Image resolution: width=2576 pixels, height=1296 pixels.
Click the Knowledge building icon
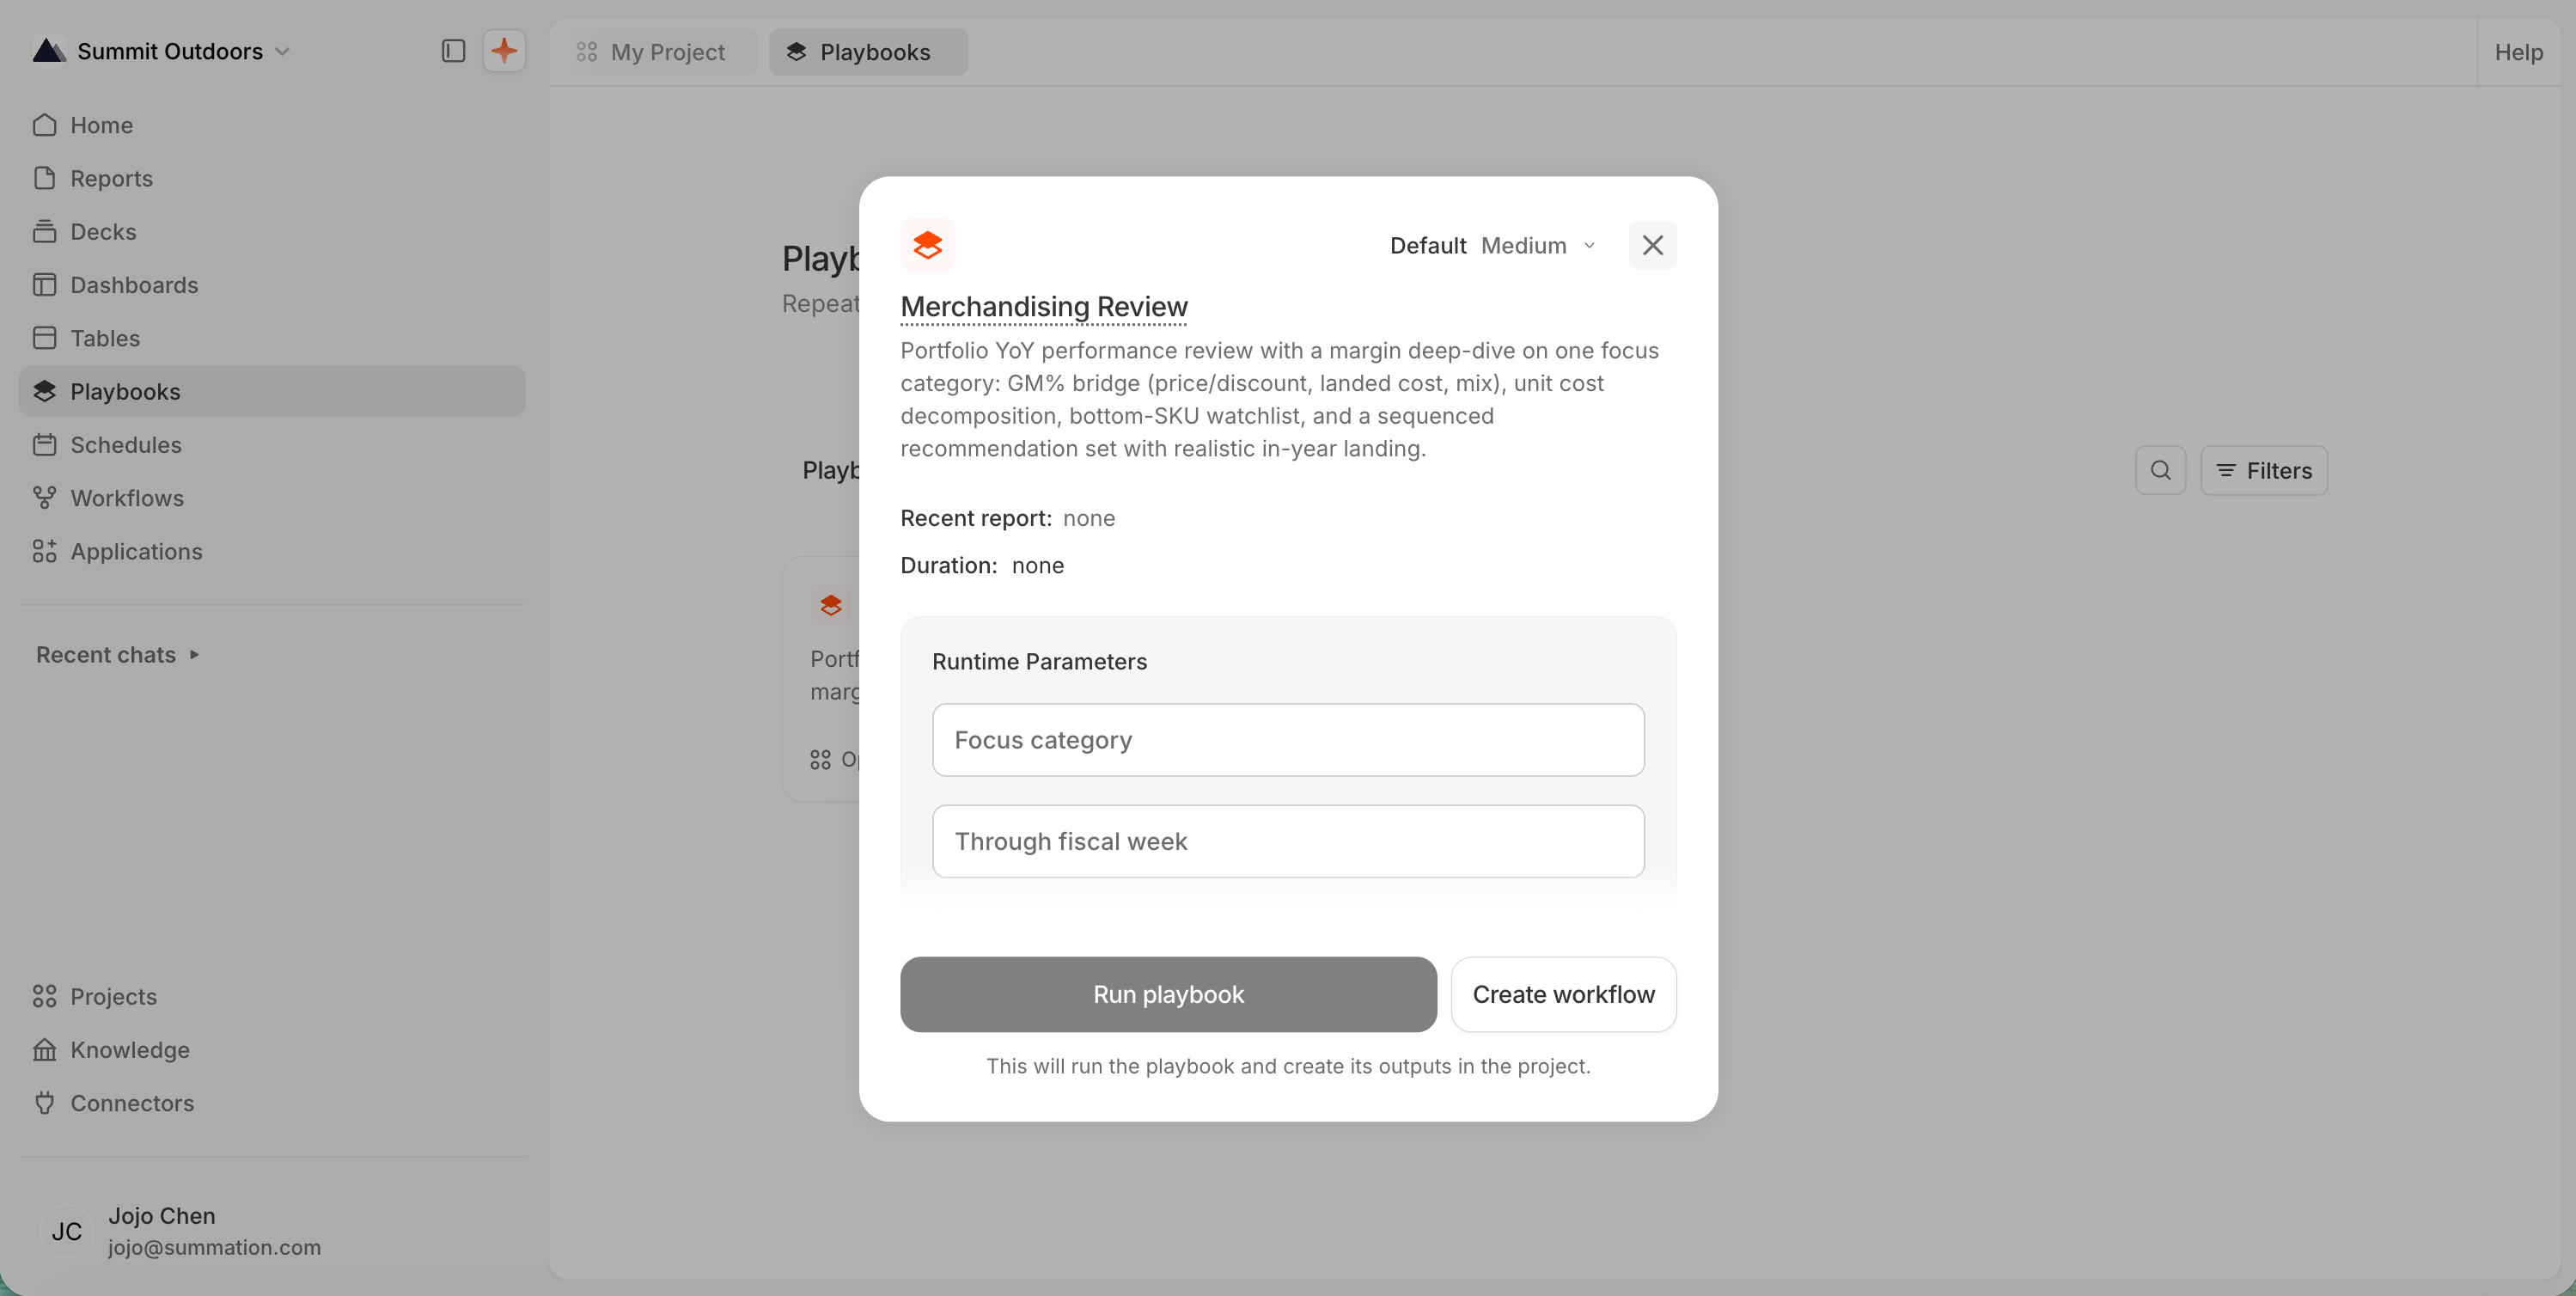[45, 1050]
